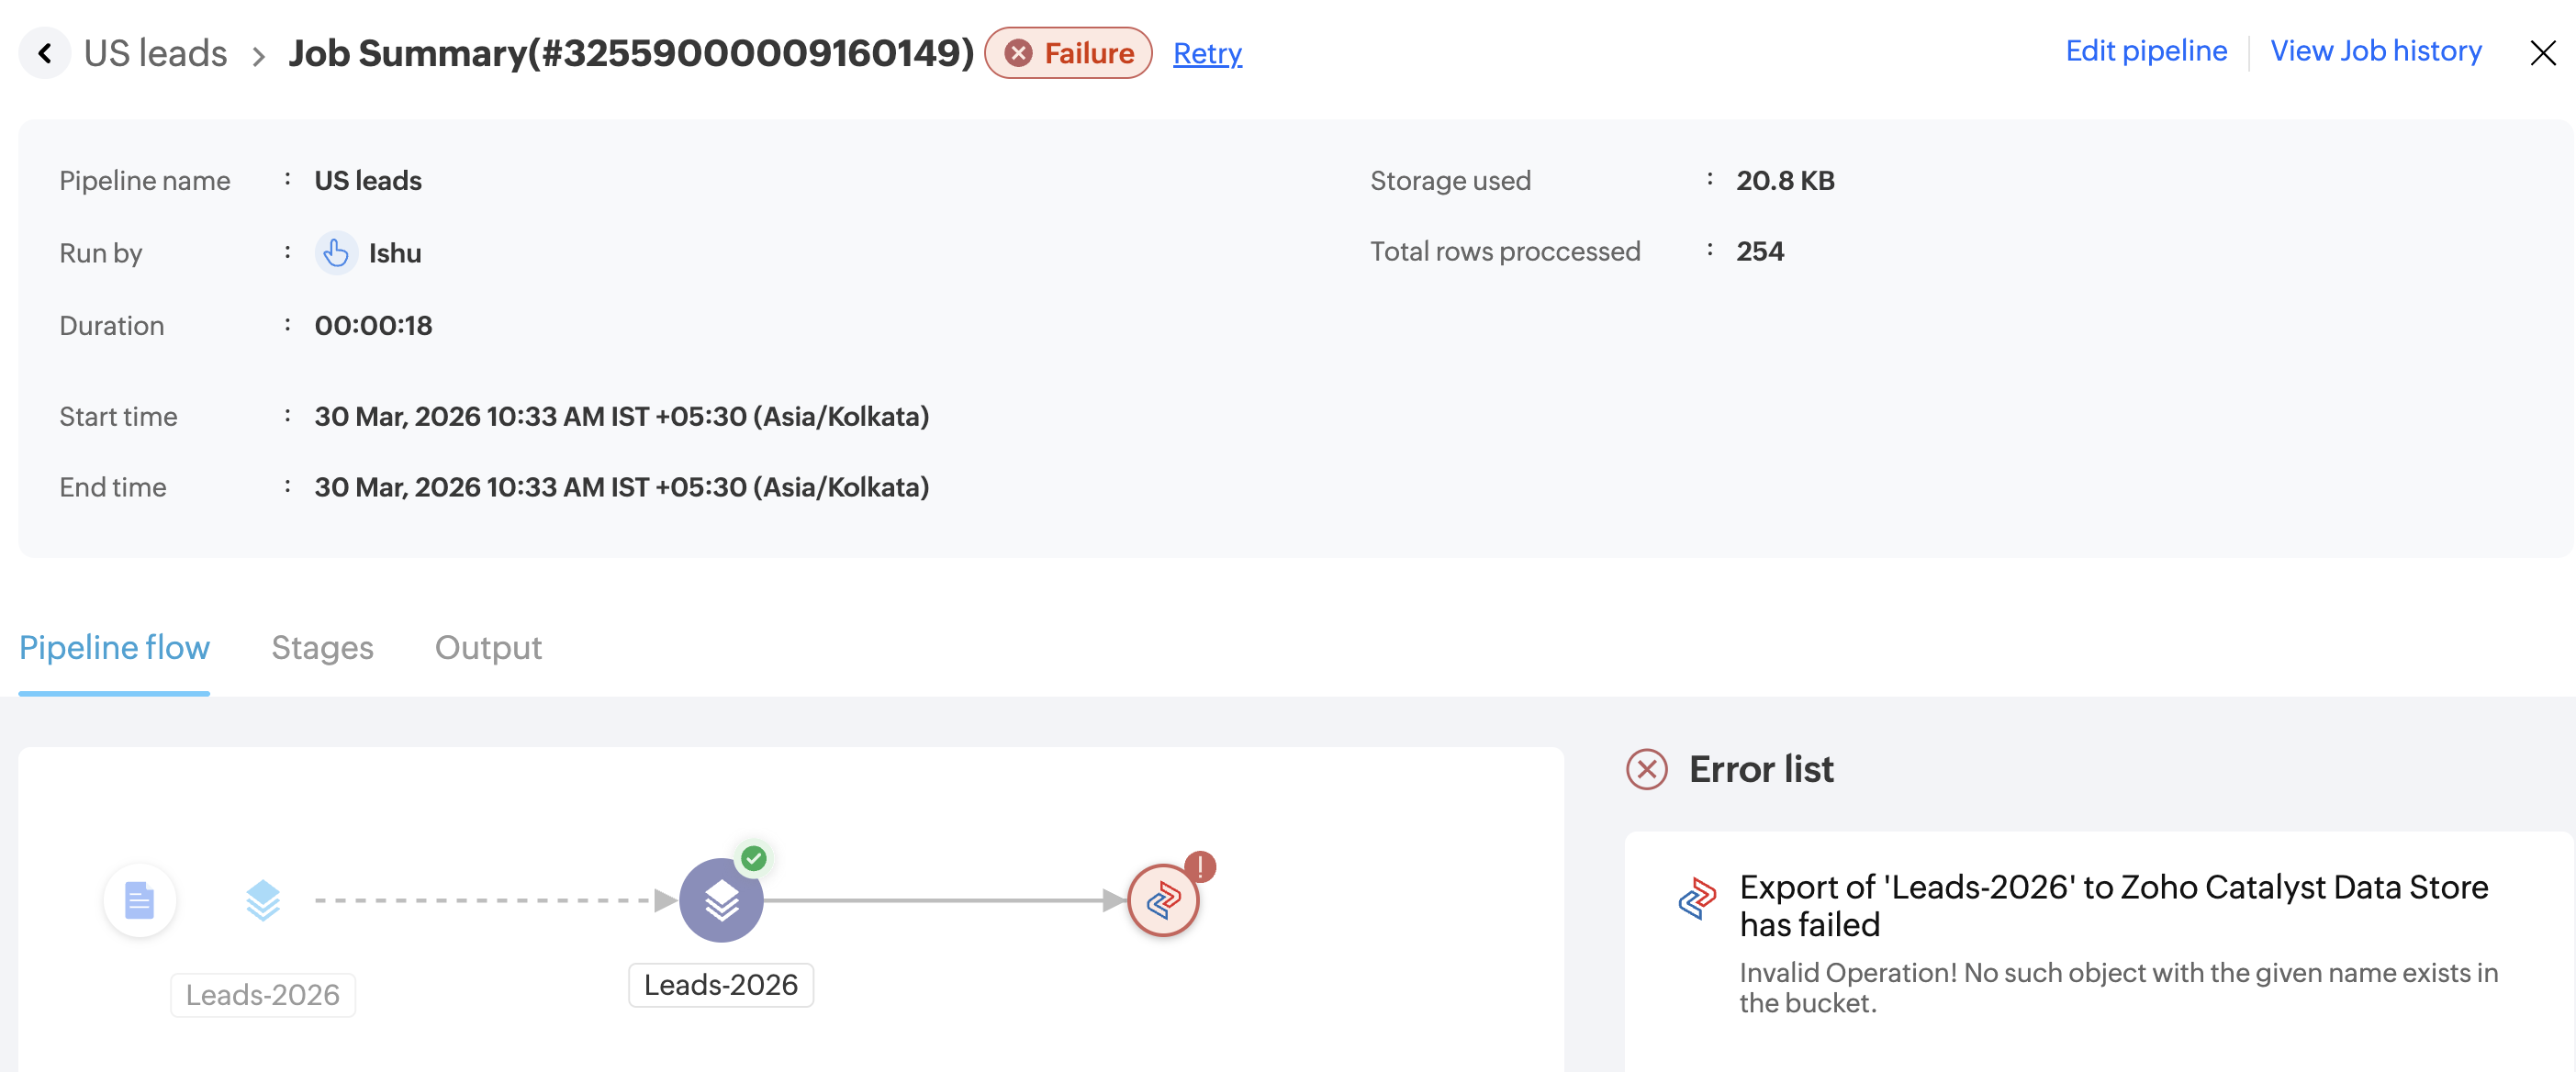Close the Job Summary panel
Viewport: 2576px width, 1072px height.
(x=2543, y=53)
